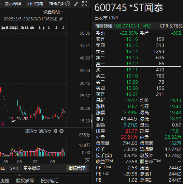
Task: Expand chart to fullscreen view
Action: (85, 4)
